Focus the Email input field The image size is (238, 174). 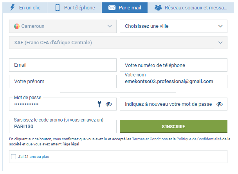[63, 65]
